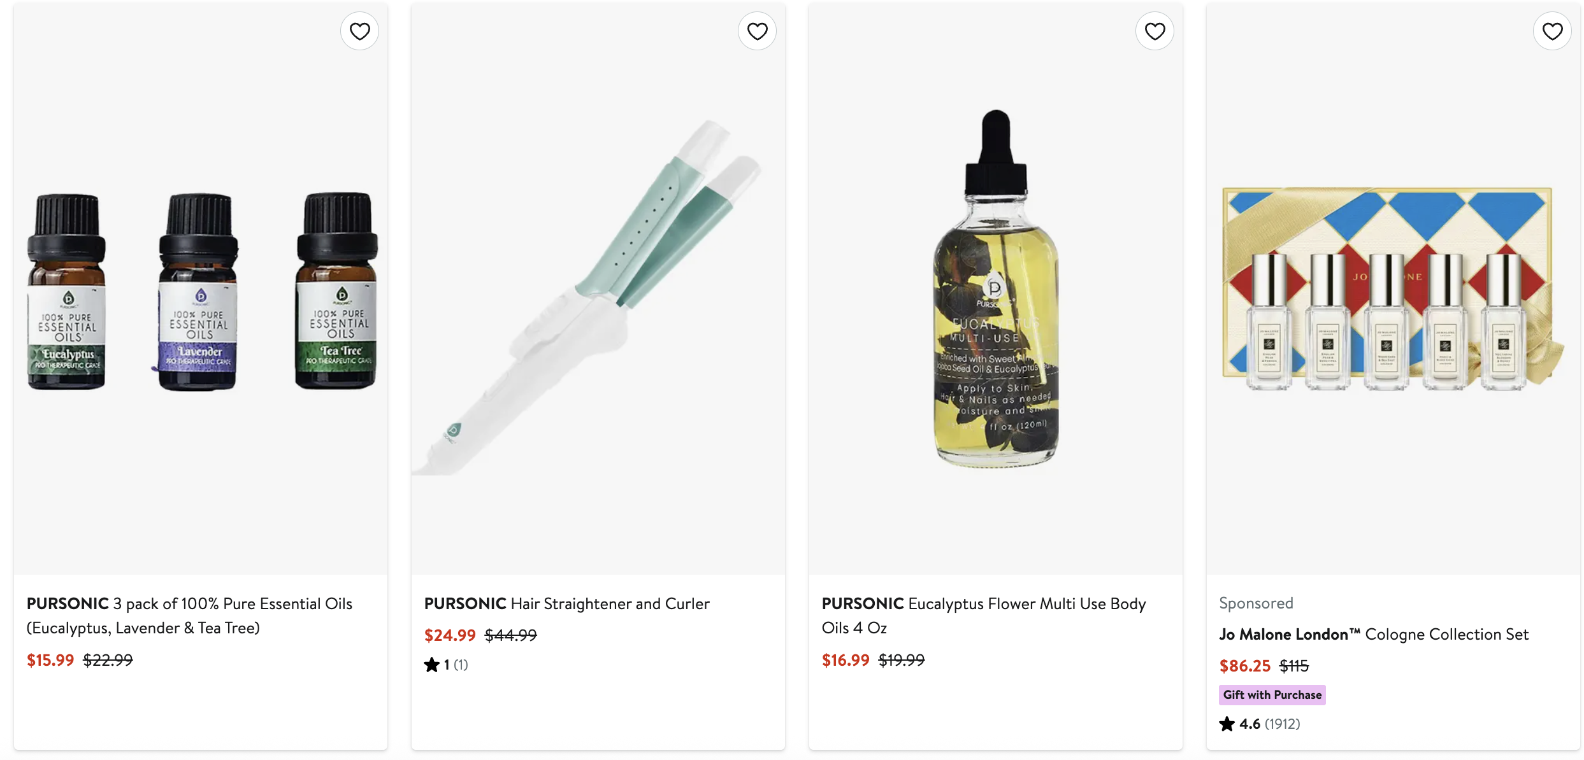Click the Gift with Purchase badge
Screen dimensions: 1584x760
[1272, 695]
